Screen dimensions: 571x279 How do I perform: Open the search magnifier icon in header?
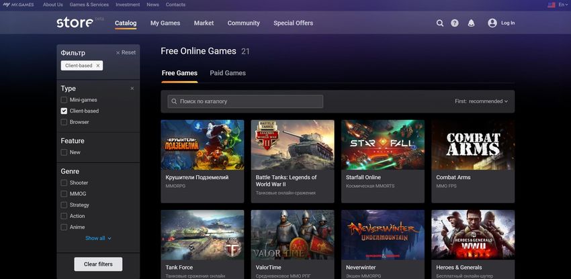440,23
